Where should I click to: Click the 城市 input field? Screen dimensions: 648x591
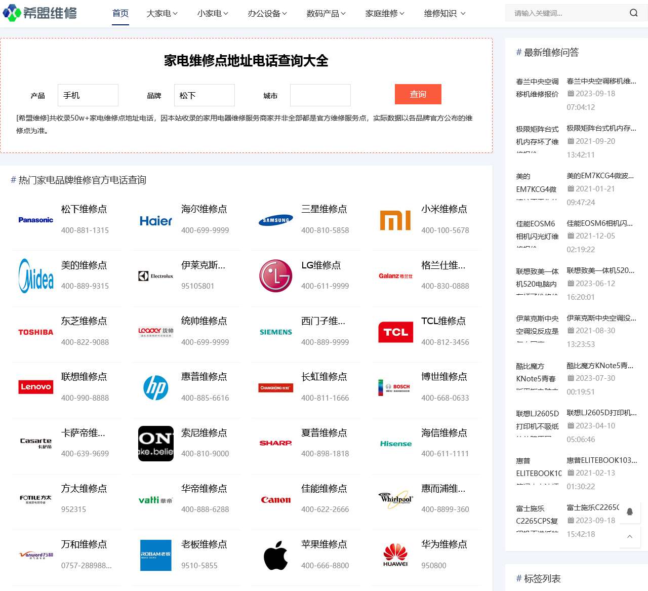point(320,95)
